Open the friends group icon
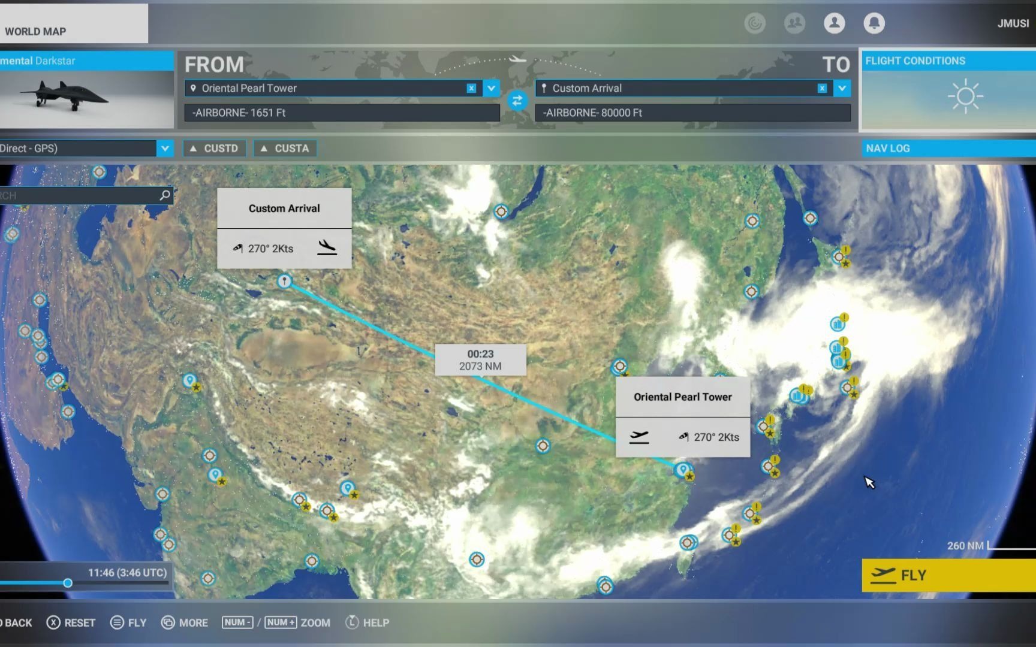 794,23
